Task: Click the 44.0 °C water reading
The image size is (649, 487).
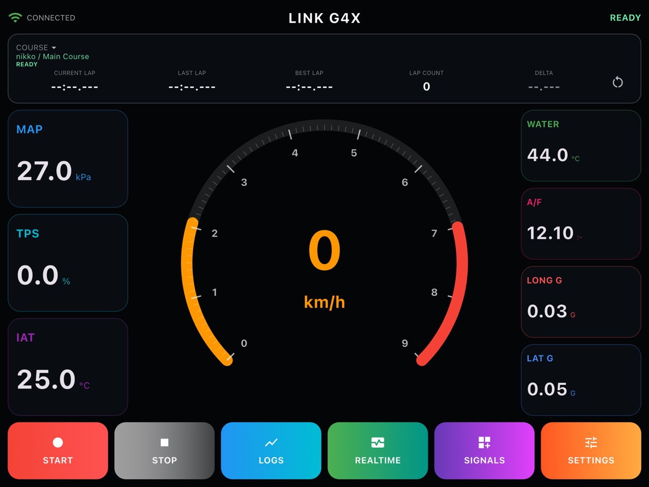Action: (553, 155)
